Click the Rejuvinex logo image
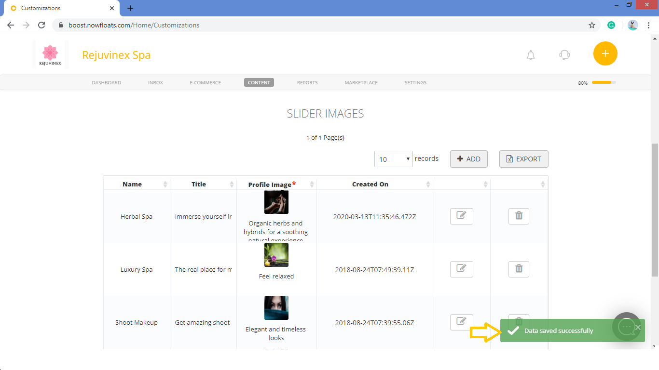The image size is (659, 370). pos(50,55)
